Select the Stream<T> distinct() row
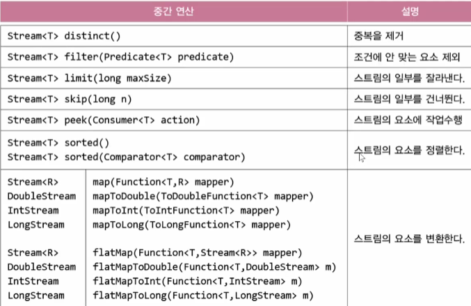 click(174, 36)
